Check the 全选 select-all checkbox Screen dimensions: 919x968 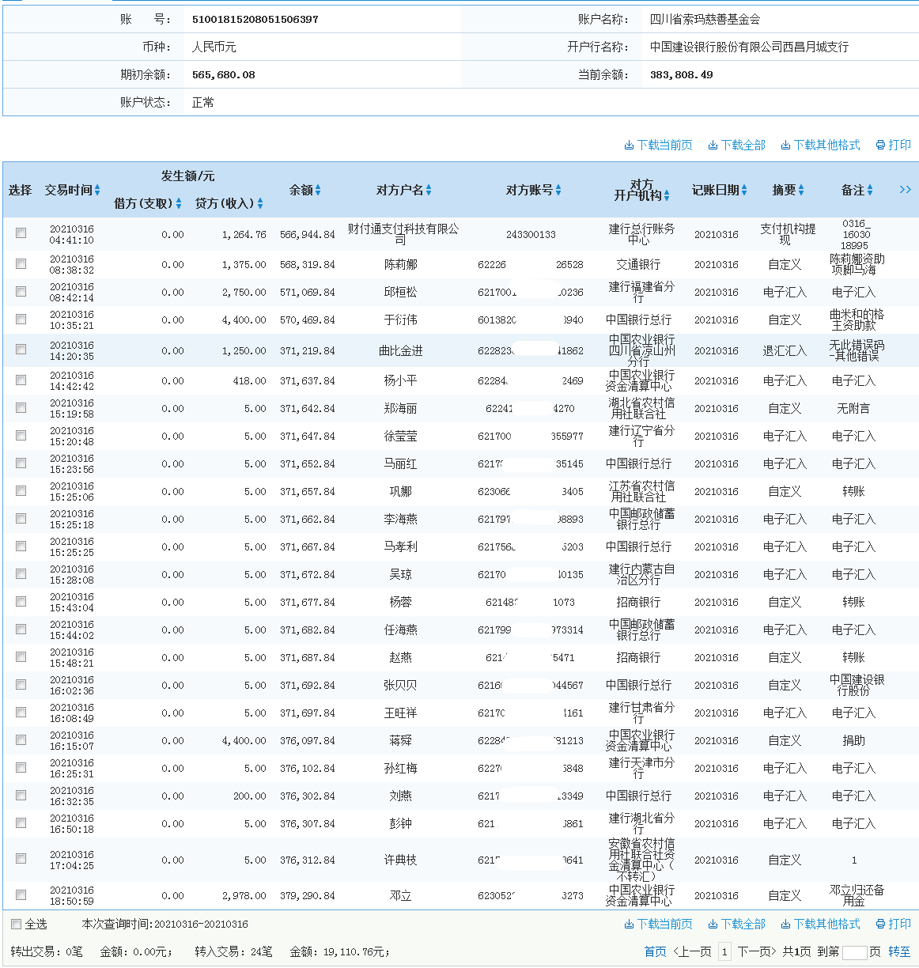tap(16, 925)
